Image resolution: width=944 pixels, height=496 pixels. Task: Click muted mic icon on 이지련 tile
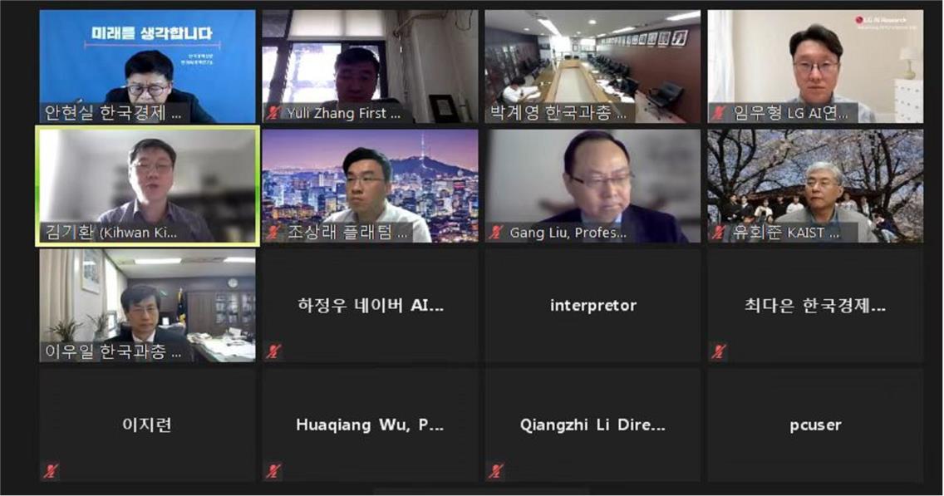click(x=52, y=471)
